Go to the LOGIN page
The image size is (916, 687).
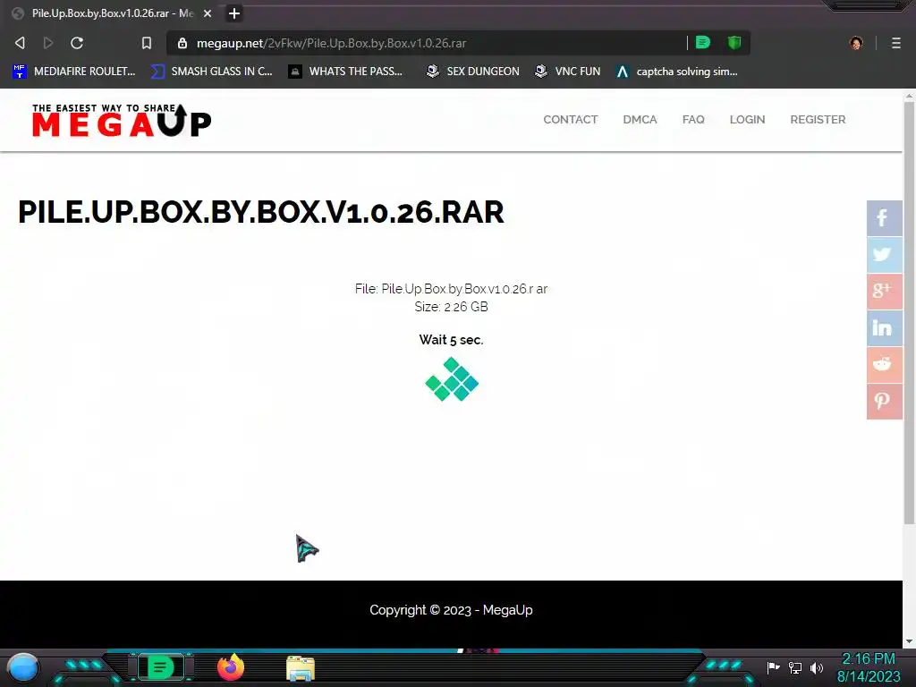[x=747, y=120]
